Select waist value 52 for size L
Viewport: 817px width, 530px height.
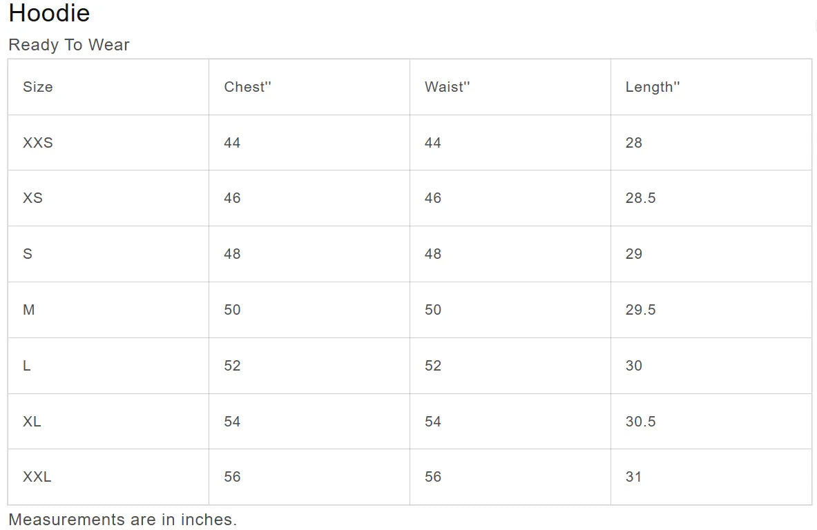pyautogui.click(x=433, y=366)
